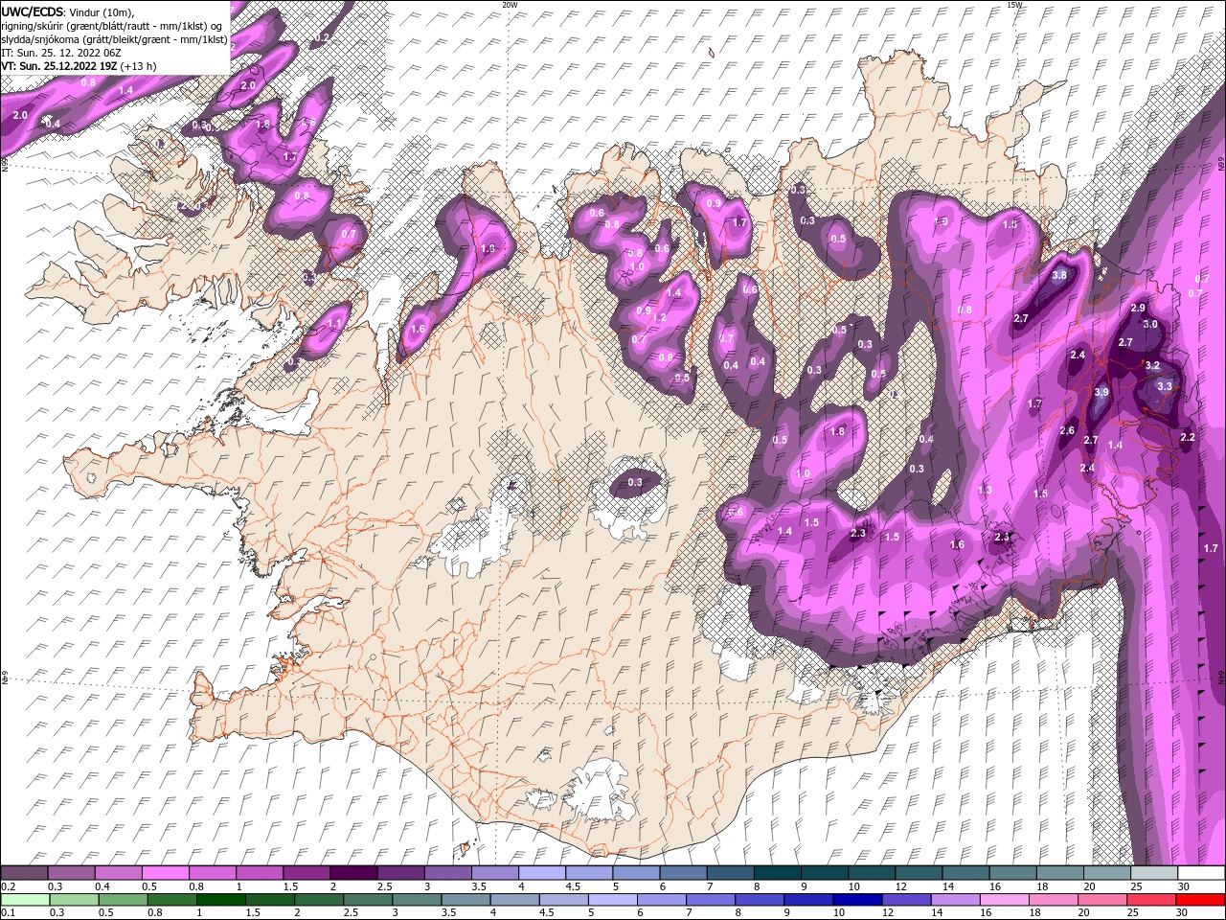
Task: Pick the darkest purple swatch labeled 2, upper row
Action: pyautogui.click(x=353, y=873)
